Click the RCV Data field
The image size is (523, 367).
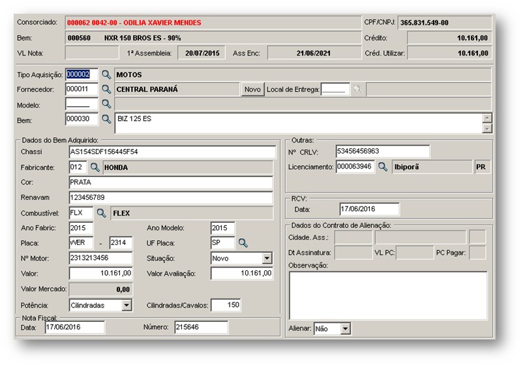click(x=369, y=209)
